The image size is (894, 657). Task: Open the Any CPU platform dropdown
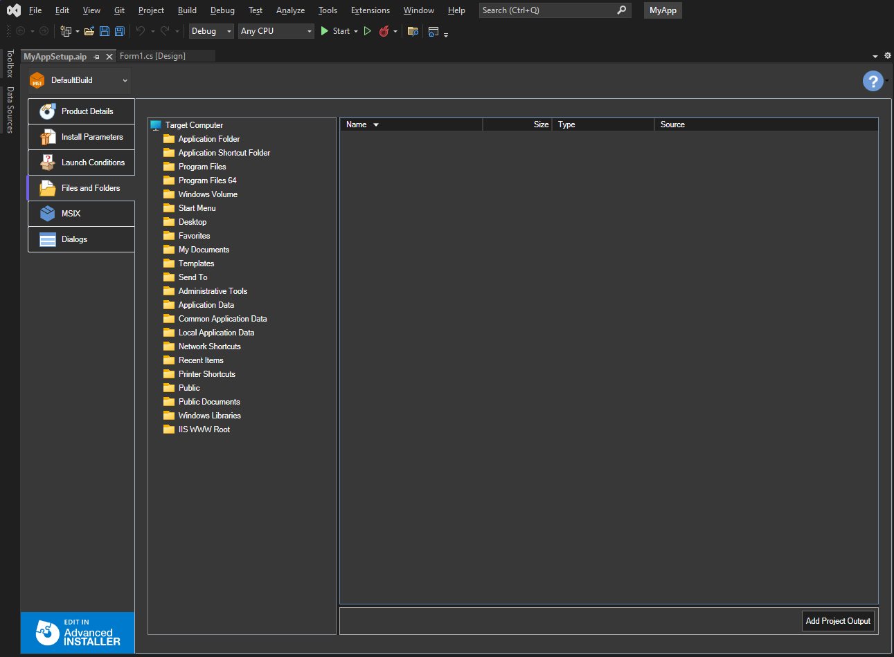[x=276, y=31]
